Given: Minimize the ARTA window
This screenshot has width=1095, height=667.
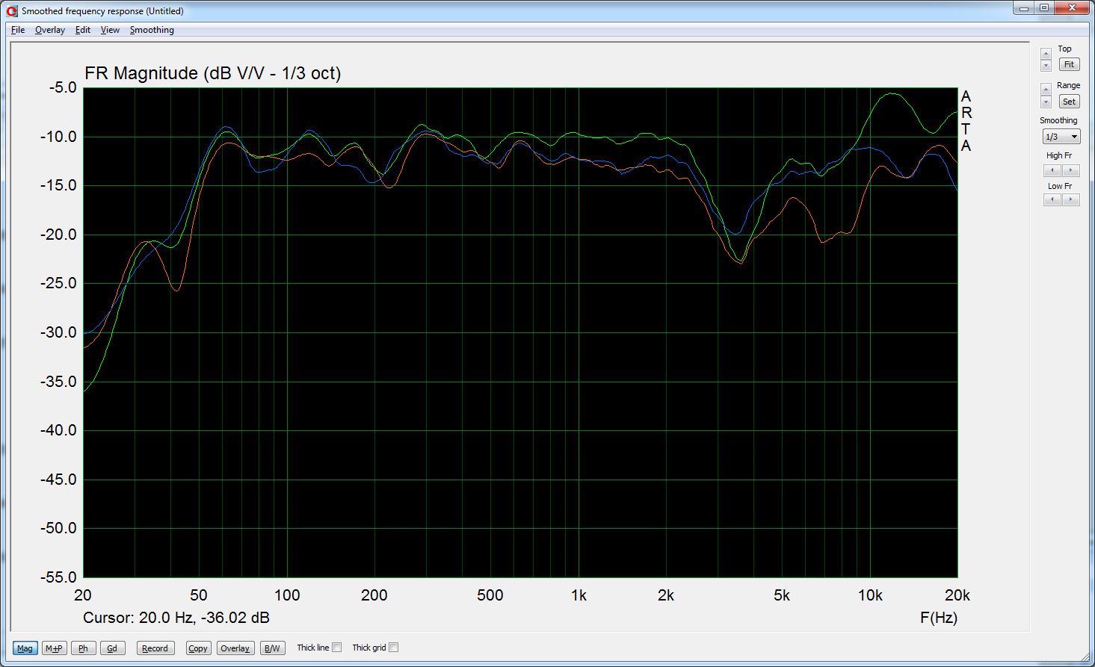Looking at the screenshot, I should pyautogui.click(x=1024, y=7).
